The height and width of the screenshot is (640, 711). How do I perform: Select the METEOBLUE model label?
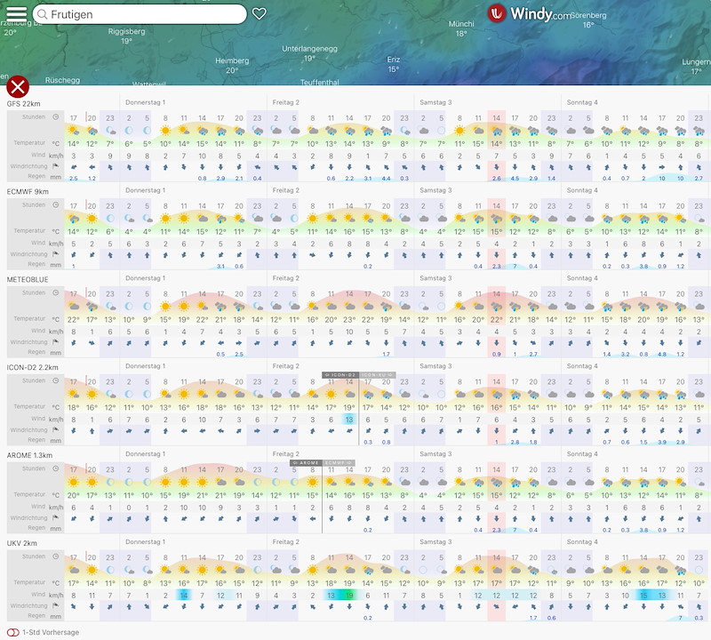[x=28, y=280]
